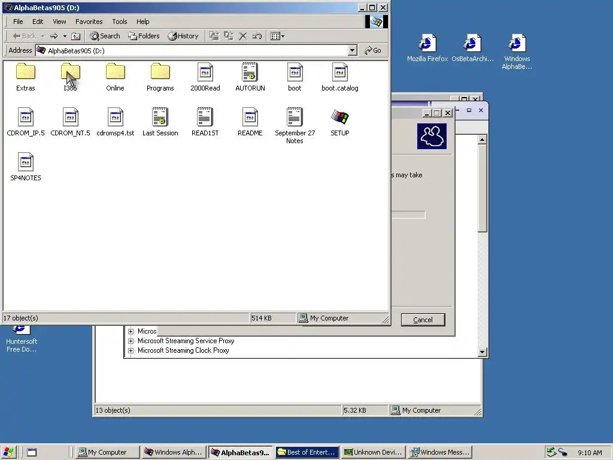The height and width of the screenshot is (460, 613).
Task: Click the Windows Messenger people icon
Action: click(x=432, y=136)
